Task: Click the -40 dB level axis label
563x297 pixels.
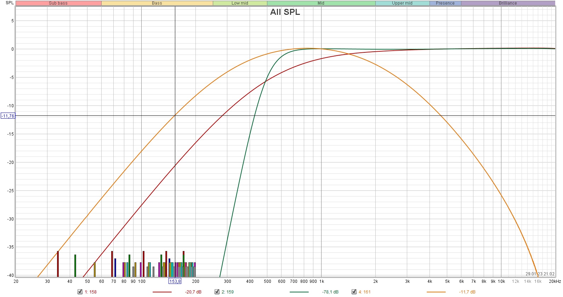Action: [x=11, y=275]
